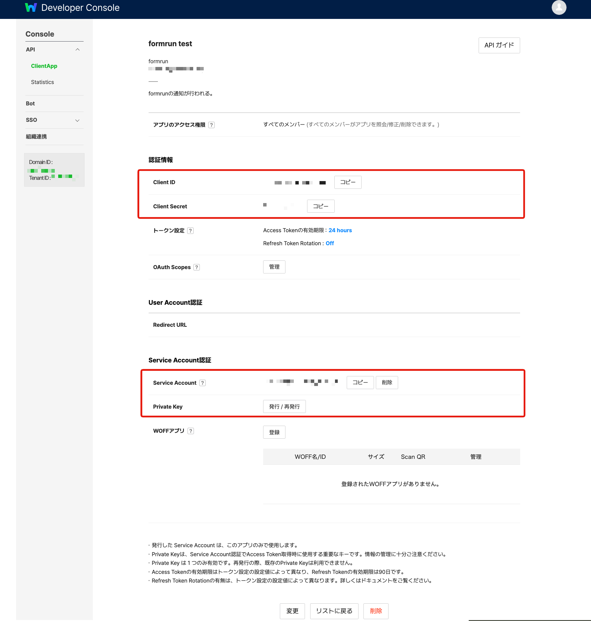The image size is (591, 621).
Task: Register a WOFF app with 登録
Action: (x=274, y=432)
